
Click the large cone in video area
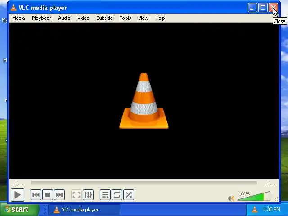tap(144, 101)
